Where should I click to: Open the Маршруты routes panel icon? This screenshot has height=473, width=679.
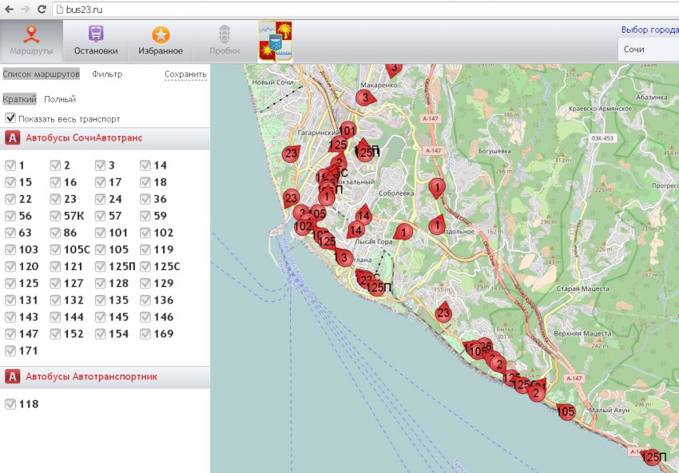click(31, 34)
